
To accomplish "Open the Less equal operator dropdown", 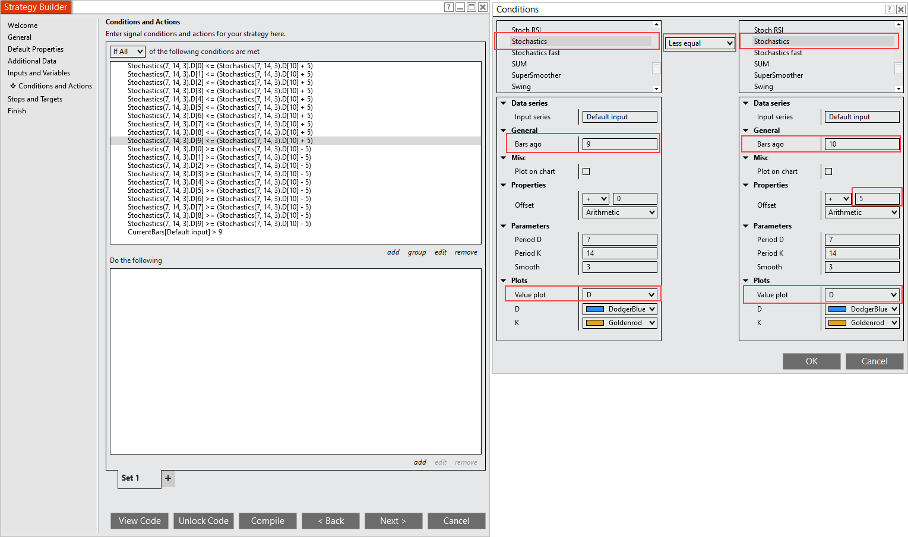I will click(x=700, y=43).
